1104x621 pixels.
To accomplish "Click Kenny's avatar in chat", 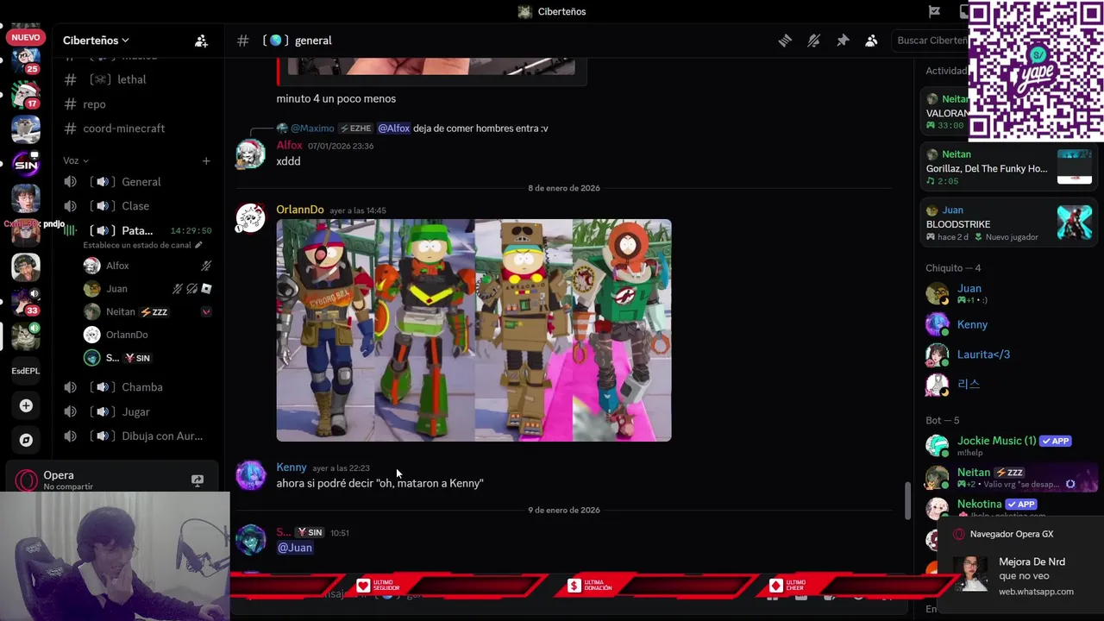I will click(251, 476).
